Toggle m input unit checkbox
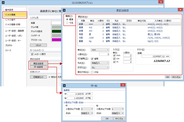This screenshot has width=184, height=122. (114, 62)
